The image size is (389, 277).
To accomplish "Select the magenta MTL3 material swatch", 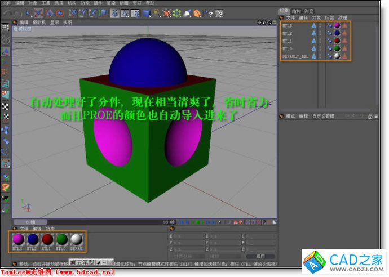I will pyautogui.click(x=17, y=240).
